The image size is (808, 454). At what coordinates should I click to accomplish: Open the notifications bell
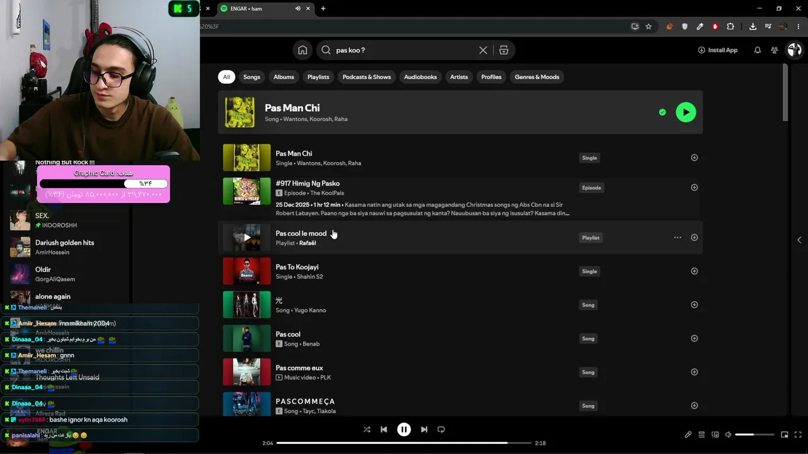[x=757, y=50]
